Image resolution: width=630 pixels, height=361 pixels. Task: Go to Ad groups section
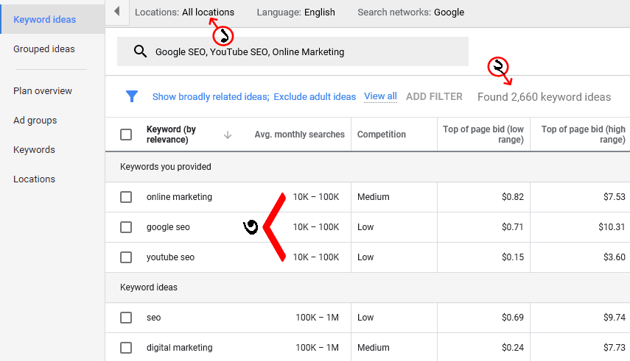35,121
